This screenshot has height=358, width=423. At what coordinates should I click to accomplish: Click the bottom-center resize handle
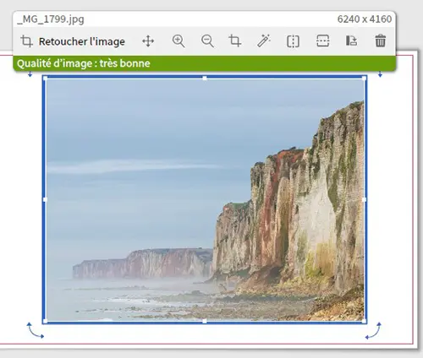(205, 321)
